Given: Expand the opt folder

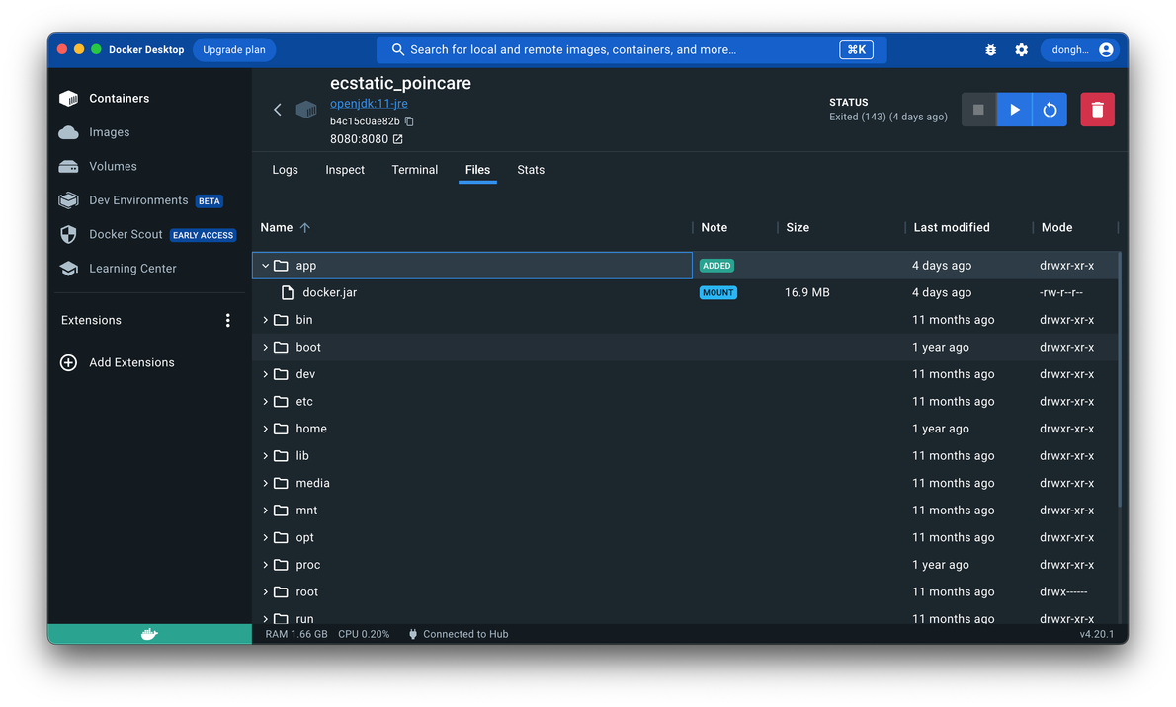Looking at the screenshot, I should coord(265,537).
